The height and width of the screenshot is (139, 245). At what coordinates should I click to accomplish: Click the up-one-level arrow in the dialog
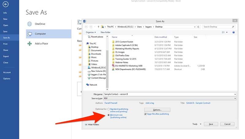pyautogui.click(x=99, y=27)
